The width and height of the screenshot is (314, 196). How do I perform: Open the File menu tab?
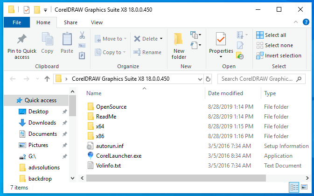[17, 22]
